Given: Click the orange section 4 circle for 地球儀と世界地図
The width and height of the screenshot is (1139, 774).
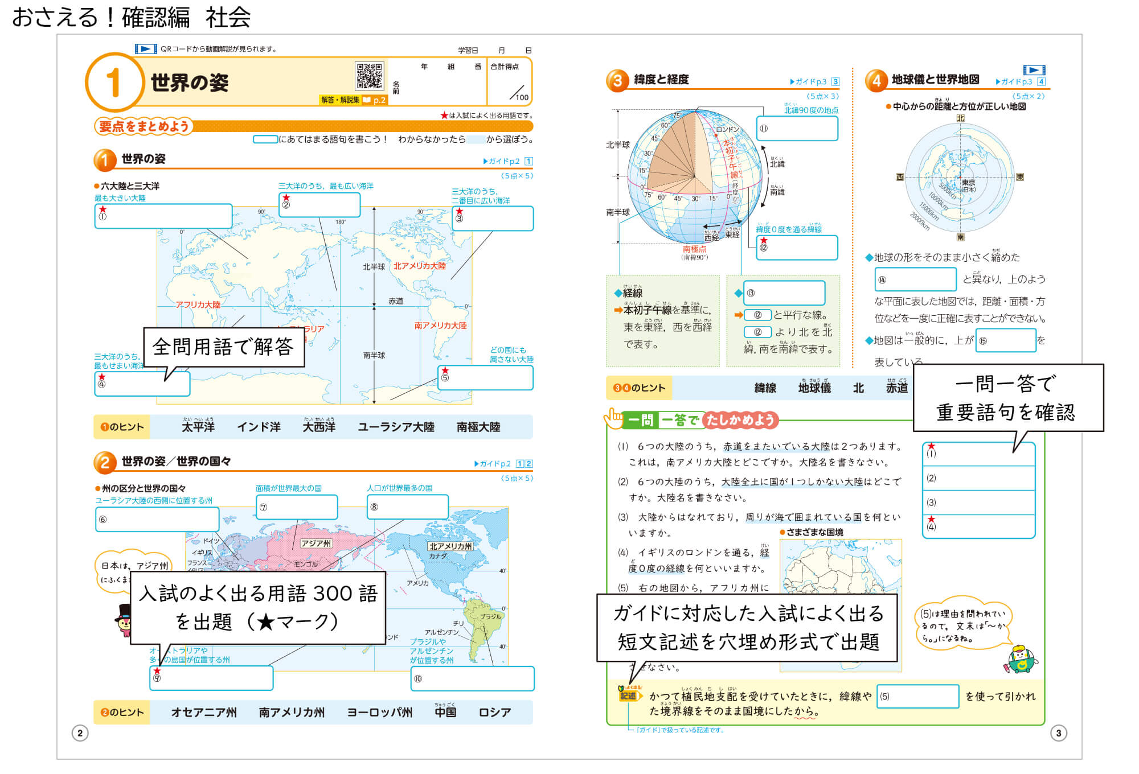Looking at the screenshot, I should coord(876,81).
